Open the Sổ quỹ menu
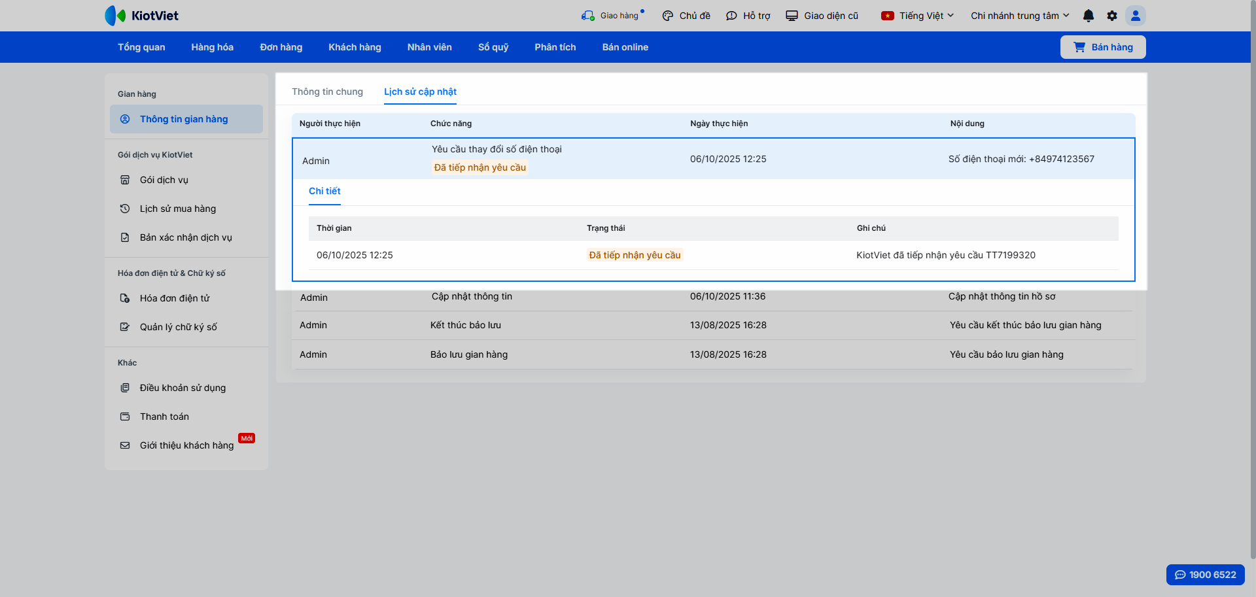This screenshot has height=597, width=1256. 493,47
